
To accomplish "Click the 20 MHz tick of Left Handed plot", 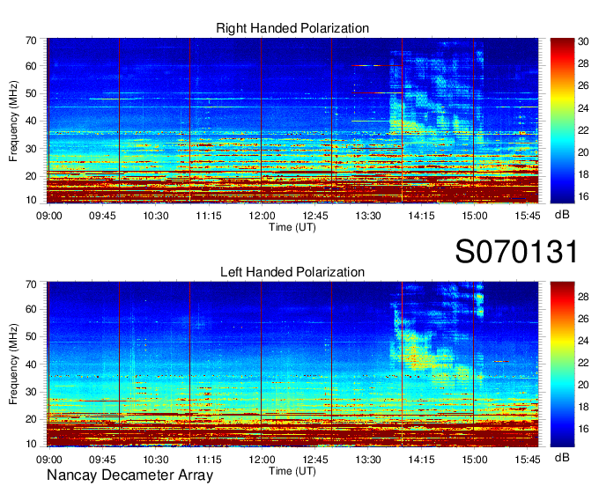I will [32, 419].
